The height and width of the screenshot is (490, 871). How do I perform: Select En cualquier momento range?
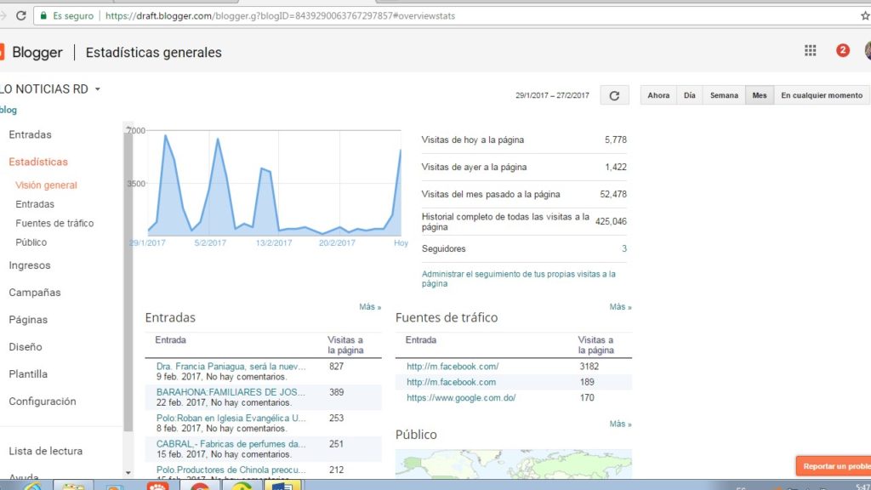point(821,95)
